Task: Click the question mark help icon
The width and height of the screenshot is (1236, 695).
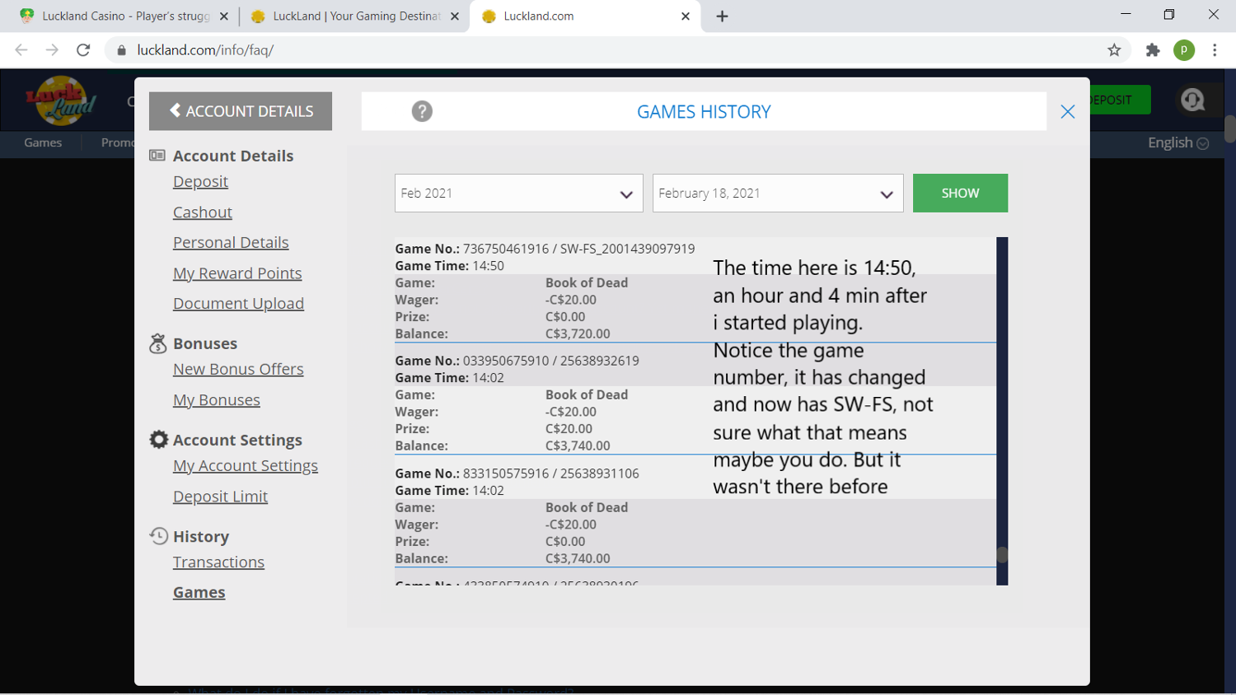Action: click(x=422, y=111)
